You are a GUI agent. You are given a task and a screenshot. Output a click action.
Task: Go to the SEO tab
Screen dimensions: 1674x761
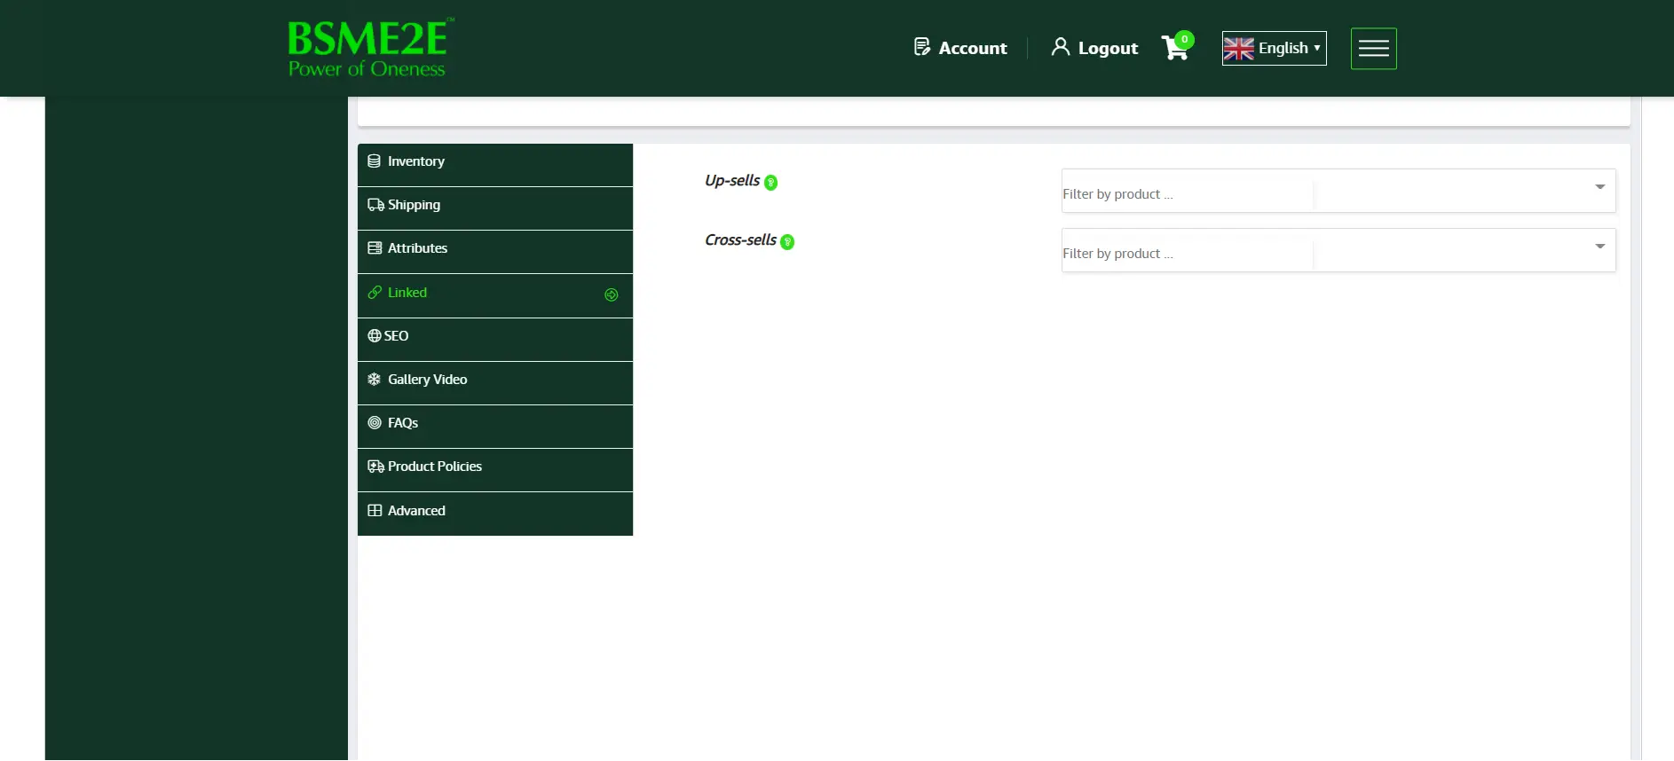click(495, 339)
